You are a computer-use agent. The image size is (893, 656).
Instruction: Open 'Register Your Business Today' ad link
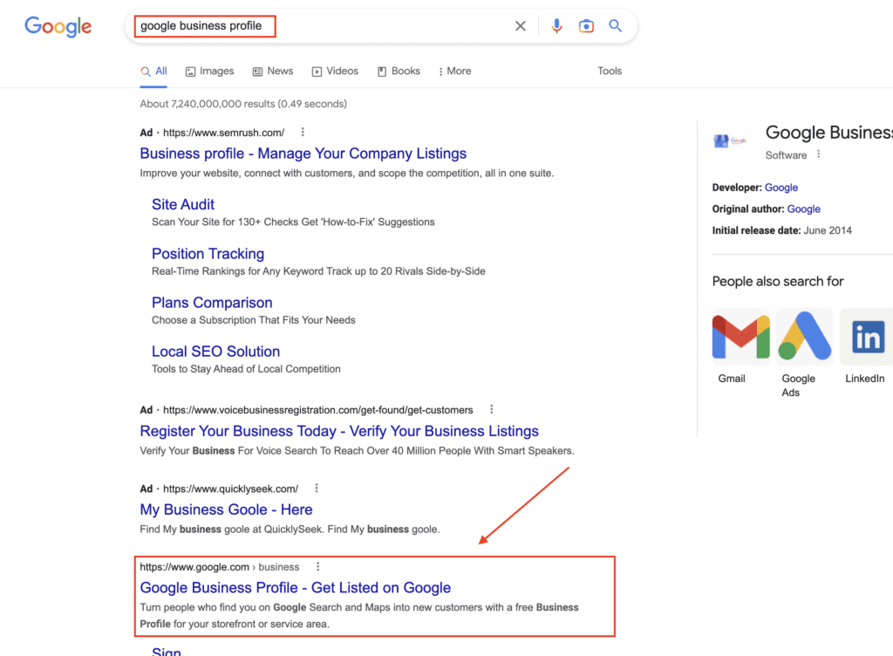339,431
